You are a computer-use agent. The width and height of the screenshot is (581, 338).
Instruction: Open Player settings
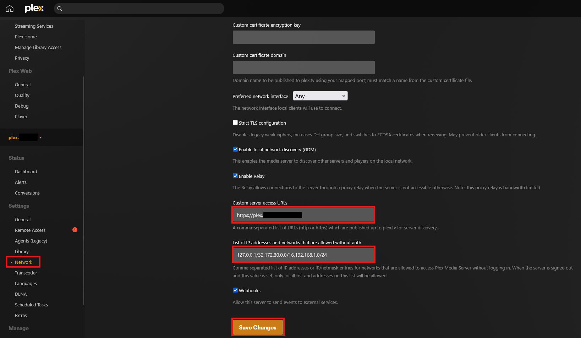pyautogui.click(x=21, y=116)
